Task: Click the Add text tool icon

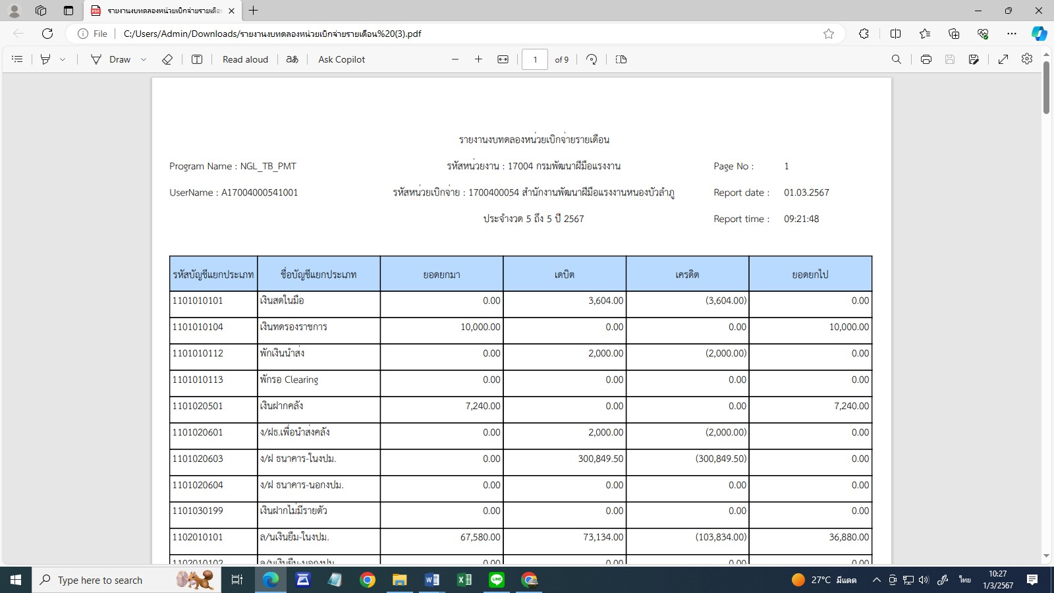Action: tap(197, 59)
